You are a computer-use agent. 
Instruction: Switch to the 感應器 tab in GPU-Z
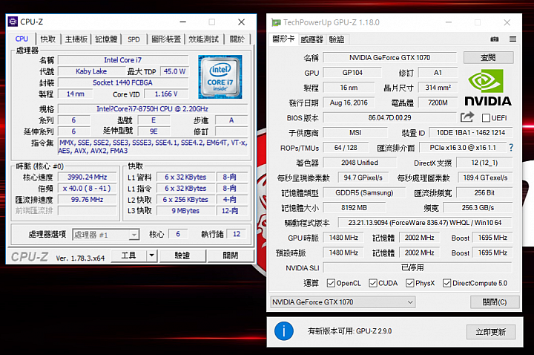tap(311, 39)
